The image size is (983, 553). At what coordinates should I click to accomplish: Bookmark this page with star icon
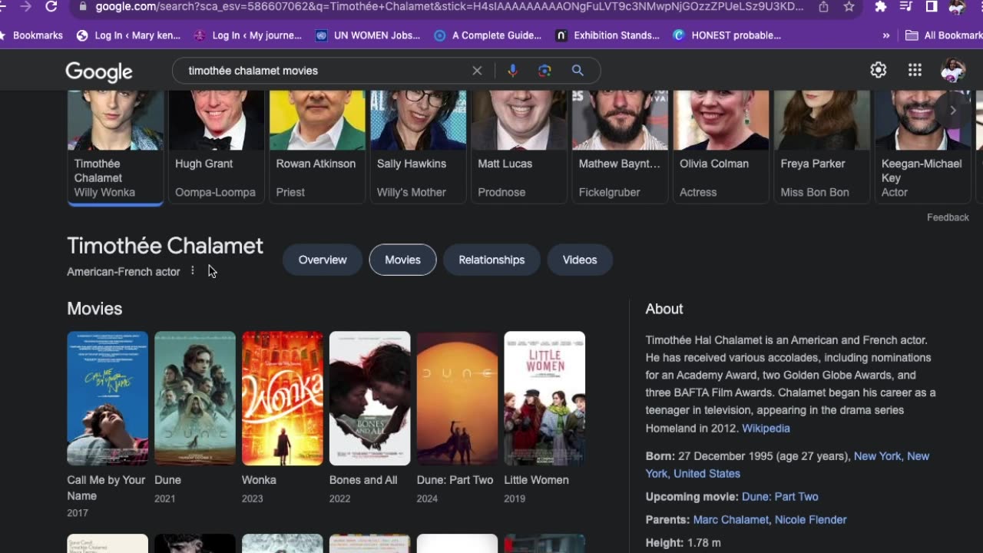[849, 6]
